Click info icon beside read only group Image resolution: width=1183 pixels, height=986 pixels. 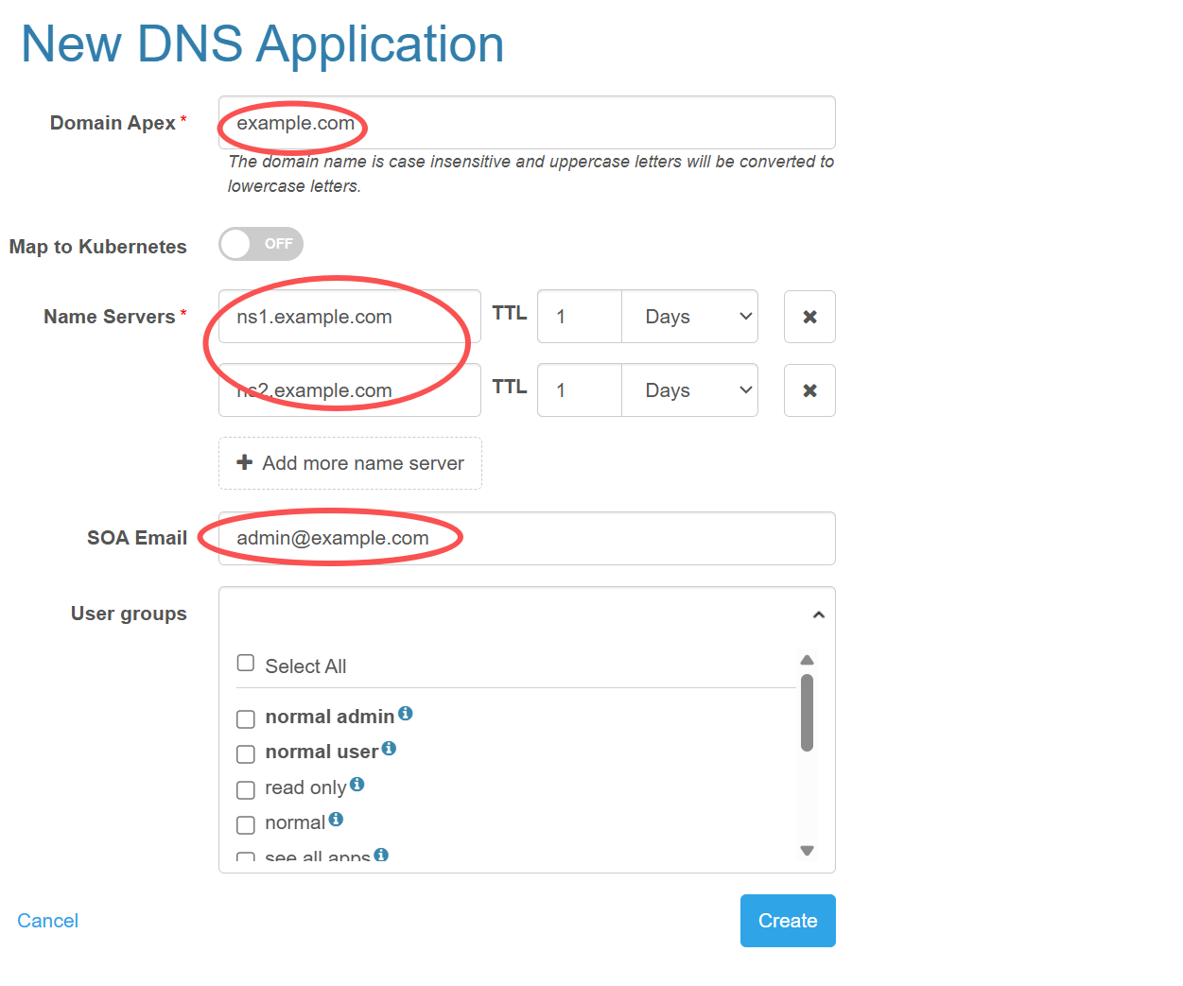tap(357, 785)
